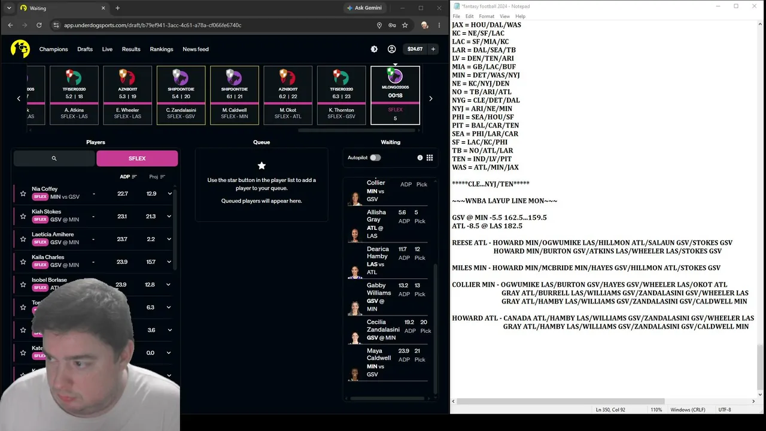This screenshot has width=766, height=431.
Task: Bookmark this page with the star icon
Action: [405, 25]
